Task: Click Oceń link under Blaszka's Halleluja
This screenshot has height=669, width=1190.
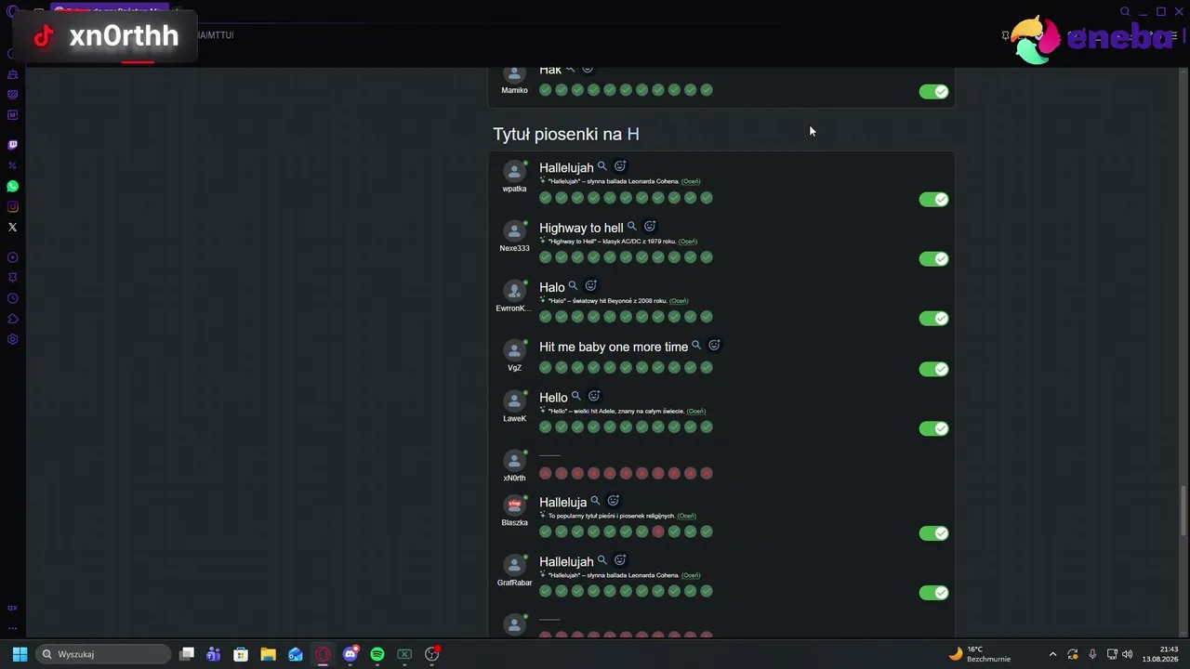Action: click(686, 516)
